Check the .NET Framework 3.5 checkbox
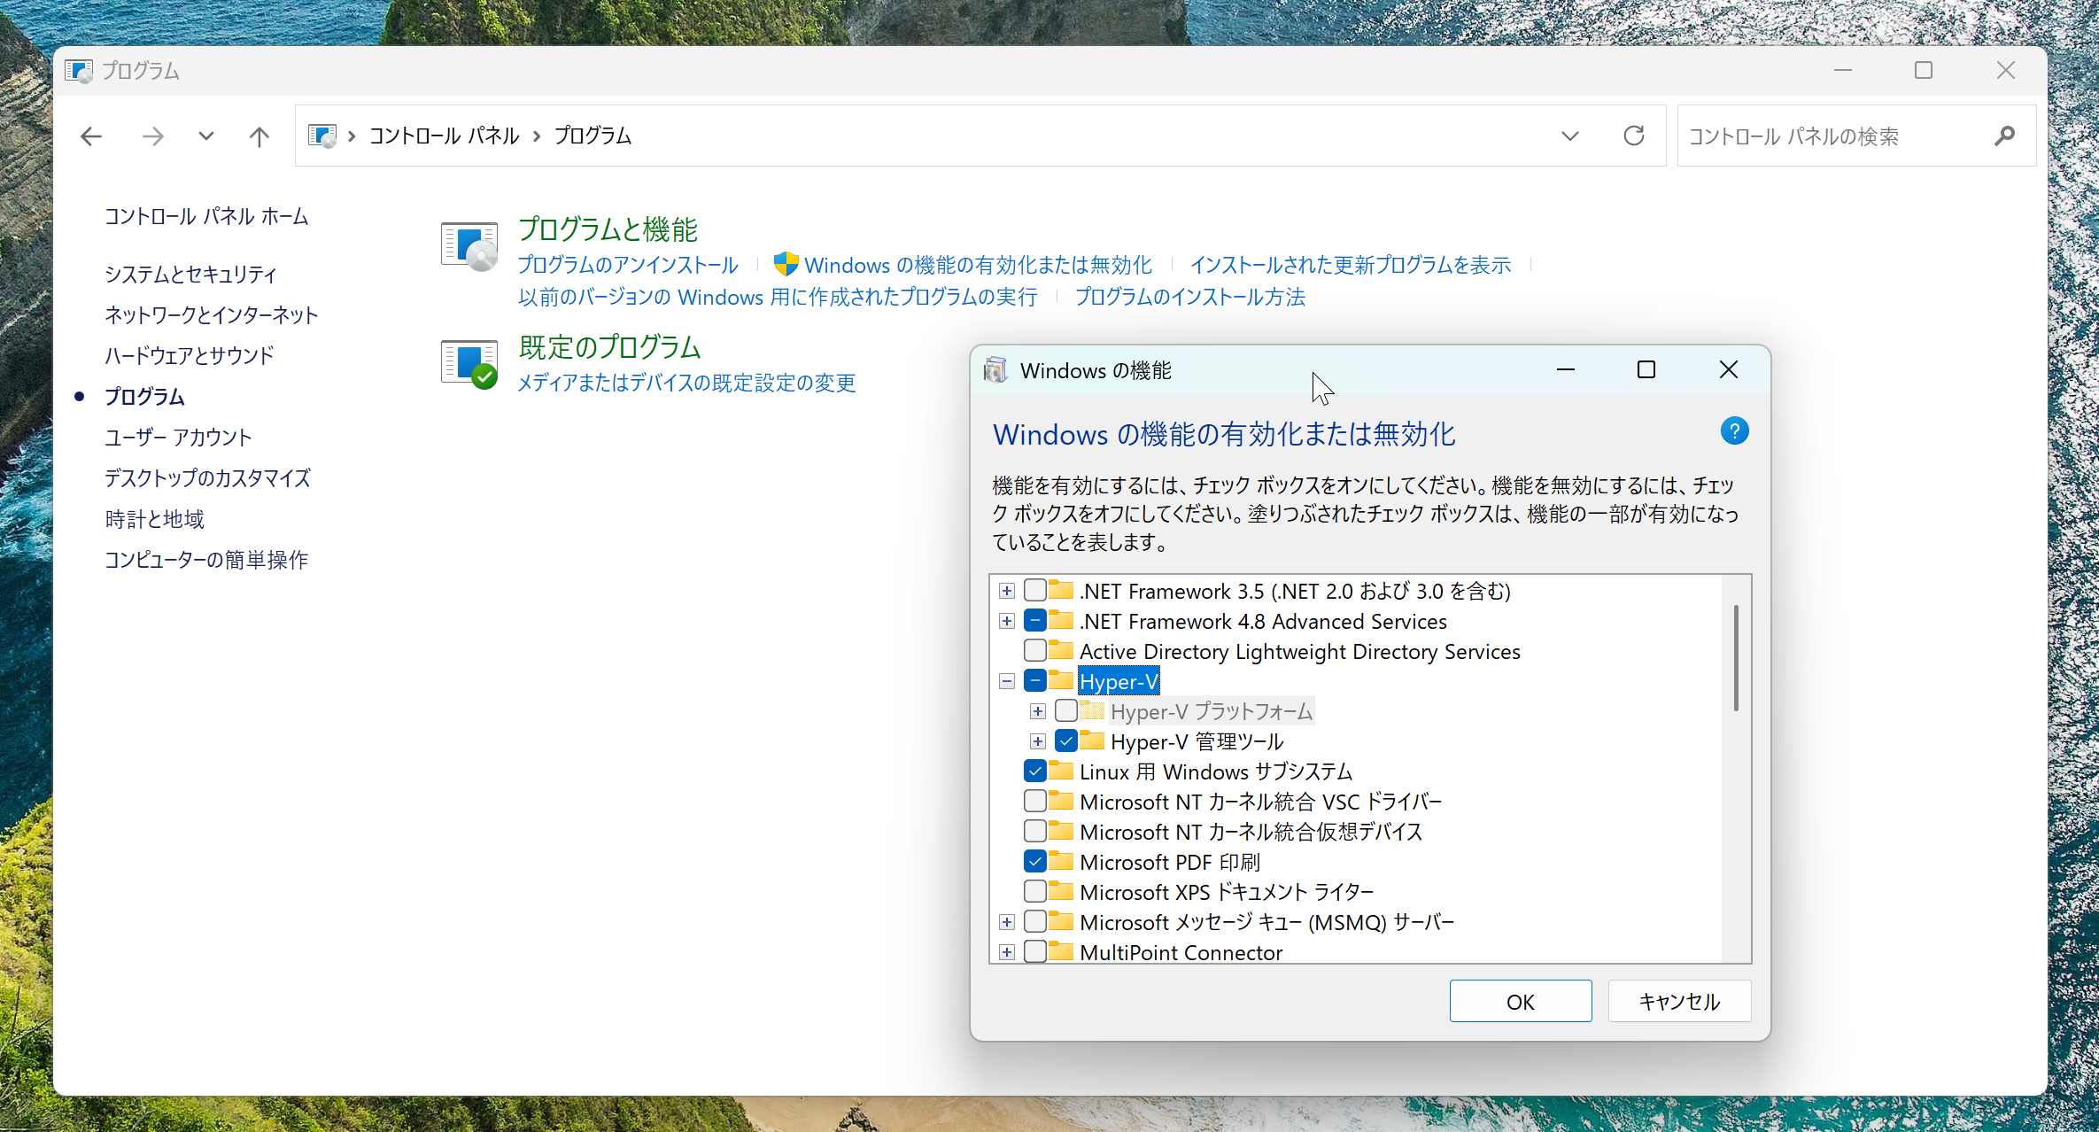The image size is (2099, 1132). click(x=1035, y=591)
